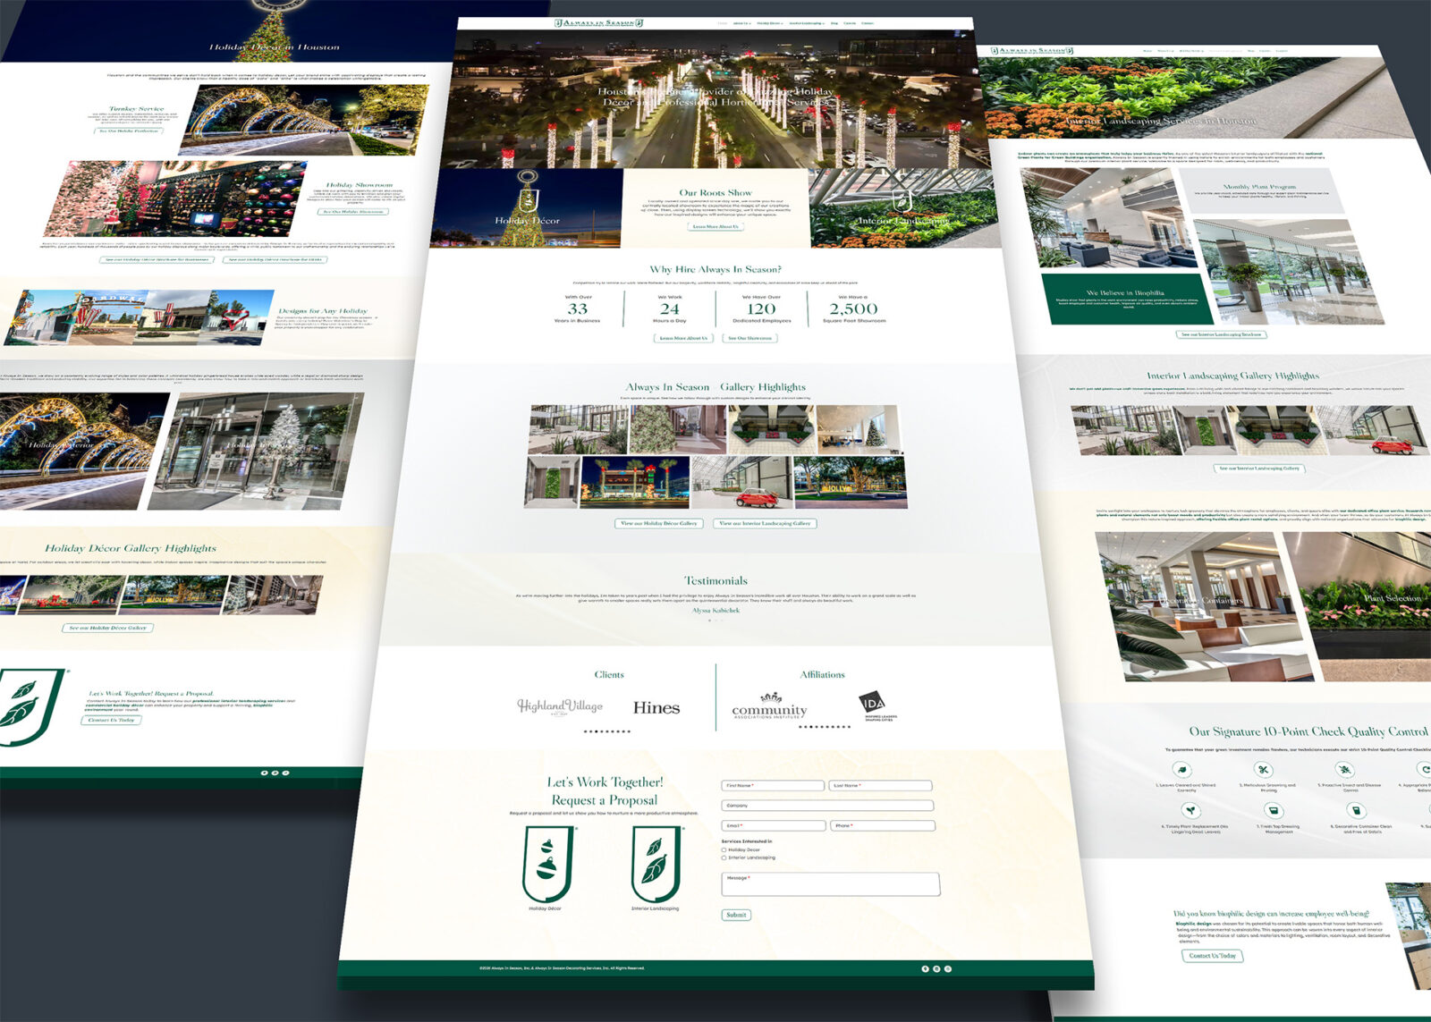Expand the About Us dropdown in the center nav
Viewport: 1431px width, 1022px height.
(741, 23)
